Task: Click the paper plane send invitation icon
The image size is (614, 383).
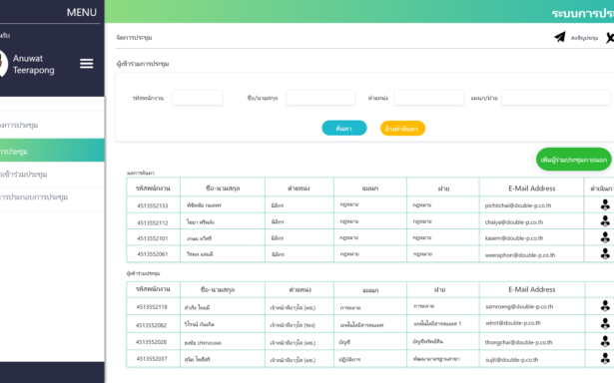Action: point(560,37)
